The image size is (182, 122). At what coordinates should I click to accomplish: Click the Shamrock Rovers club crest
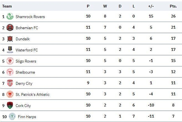[10, 16]
